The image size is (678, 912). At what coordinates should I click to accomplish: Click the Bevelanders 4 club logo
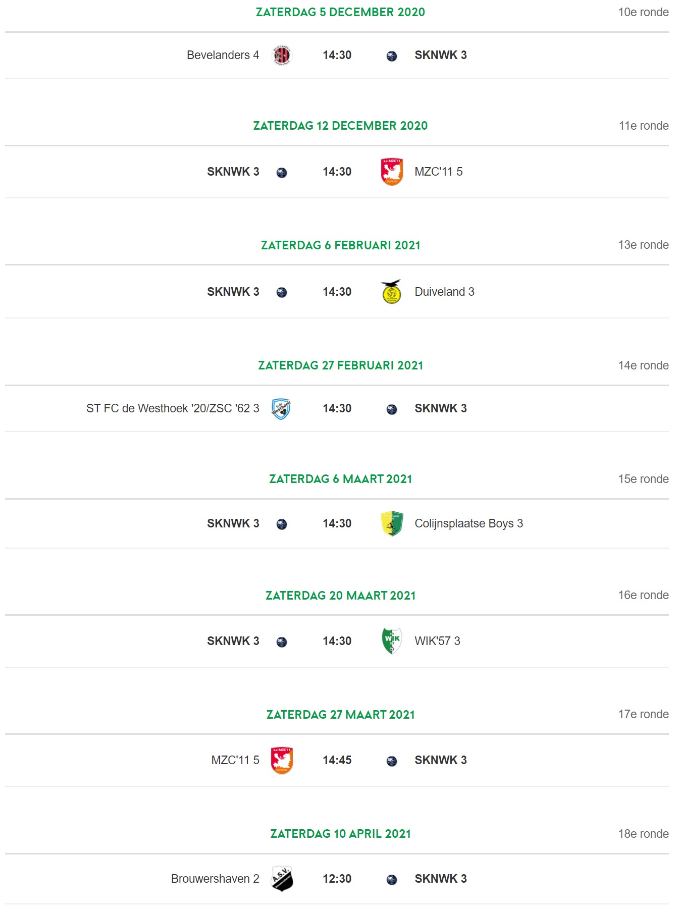click(282, 55)
